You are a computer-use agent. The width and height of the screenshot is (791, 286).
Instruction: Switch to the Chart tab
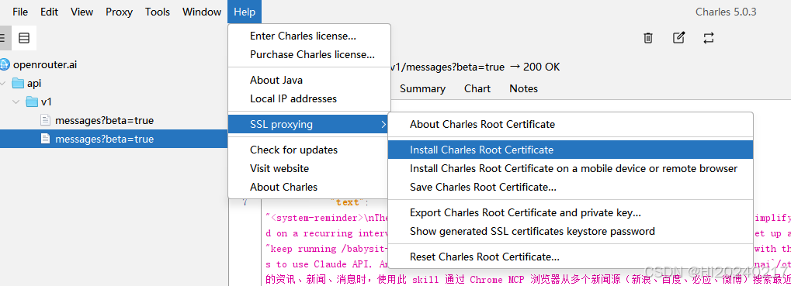477,88
